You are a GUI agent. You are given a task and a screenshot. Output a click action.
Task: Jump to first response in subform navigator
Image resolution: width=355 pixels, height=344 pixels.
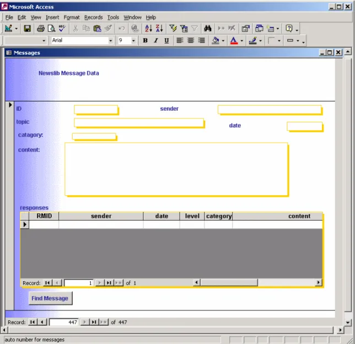(47, 283)
